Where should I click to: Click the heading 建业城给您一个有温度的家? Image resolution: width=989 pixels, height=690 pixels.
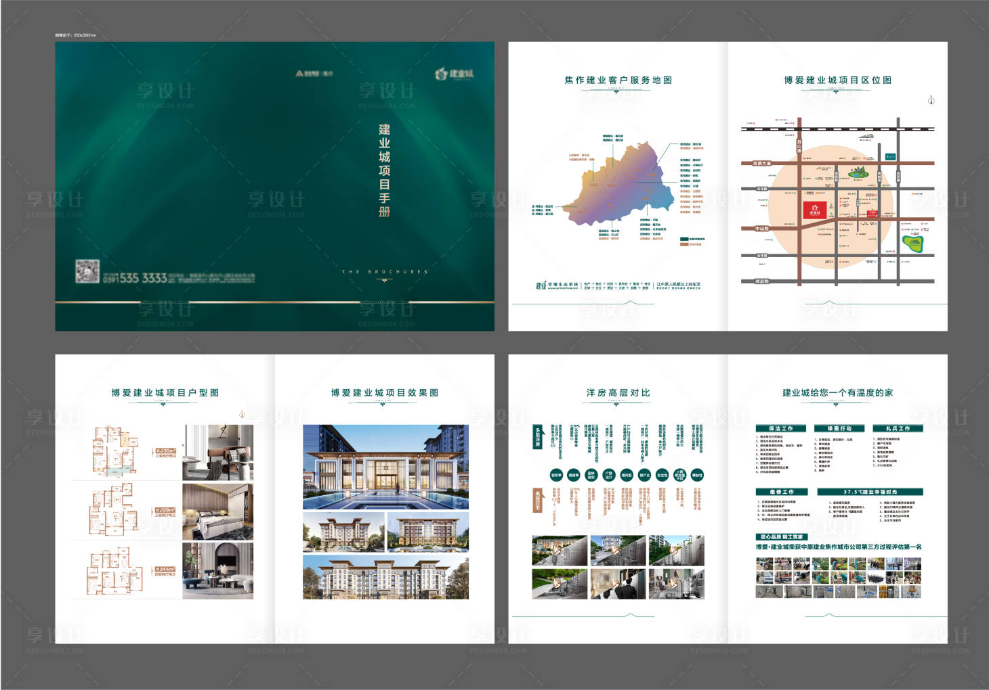[x=837, y=392]
